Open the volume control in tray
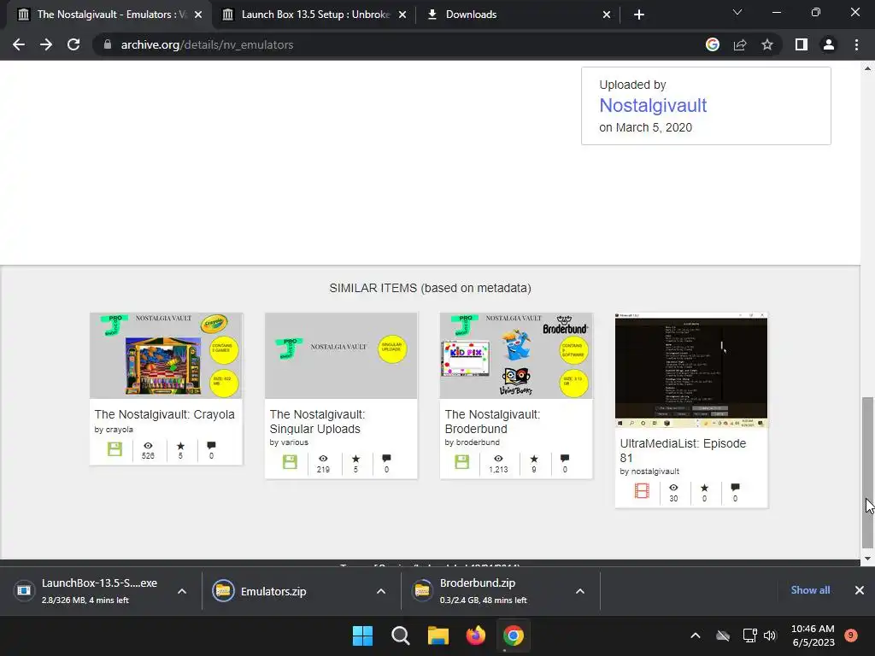Viewport: 875px width, 656px height. [770, 635]
